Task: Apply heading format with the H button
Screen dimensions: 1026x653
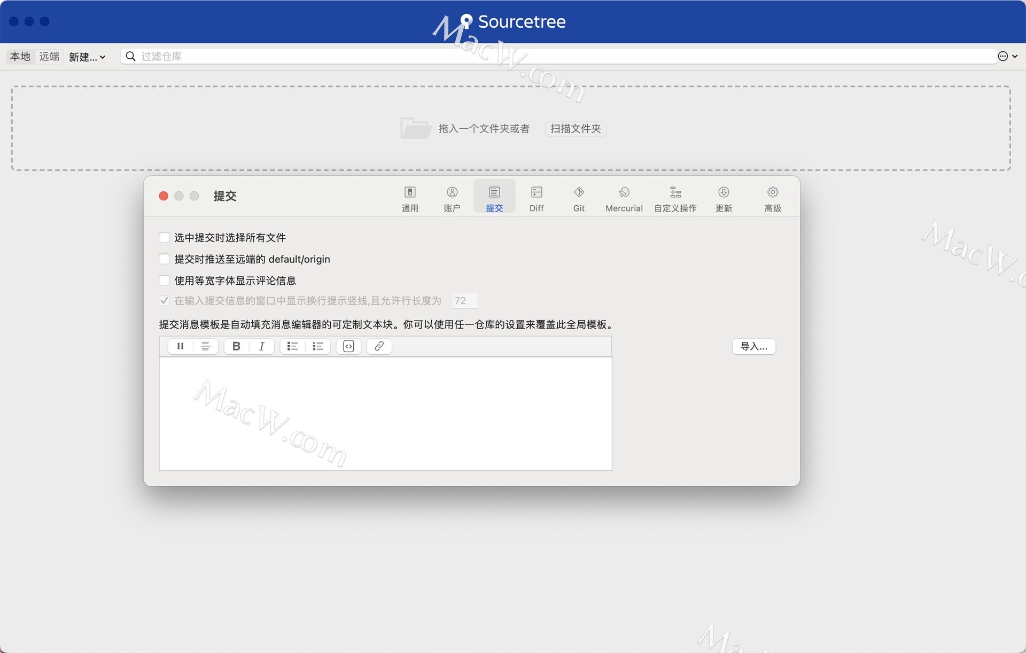Action: click(180, 346)
